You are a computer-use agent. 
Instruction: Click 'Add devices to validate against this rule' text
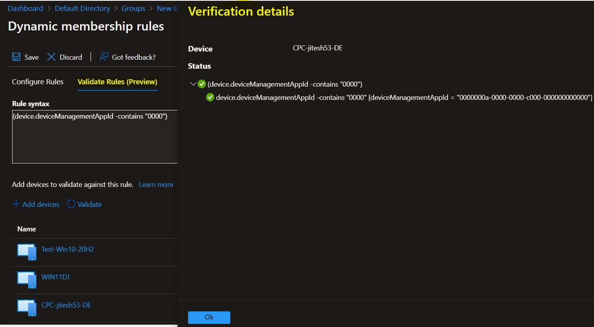click(73, 185)
